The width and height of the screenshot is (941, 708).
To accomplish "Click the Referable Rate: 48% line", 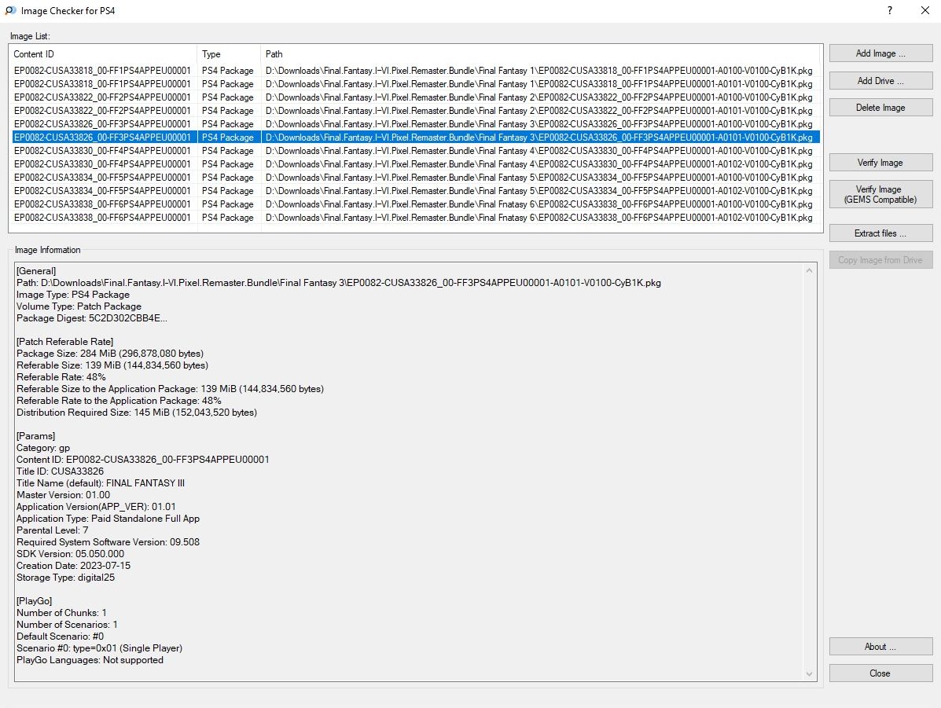I will pos(61,377).
